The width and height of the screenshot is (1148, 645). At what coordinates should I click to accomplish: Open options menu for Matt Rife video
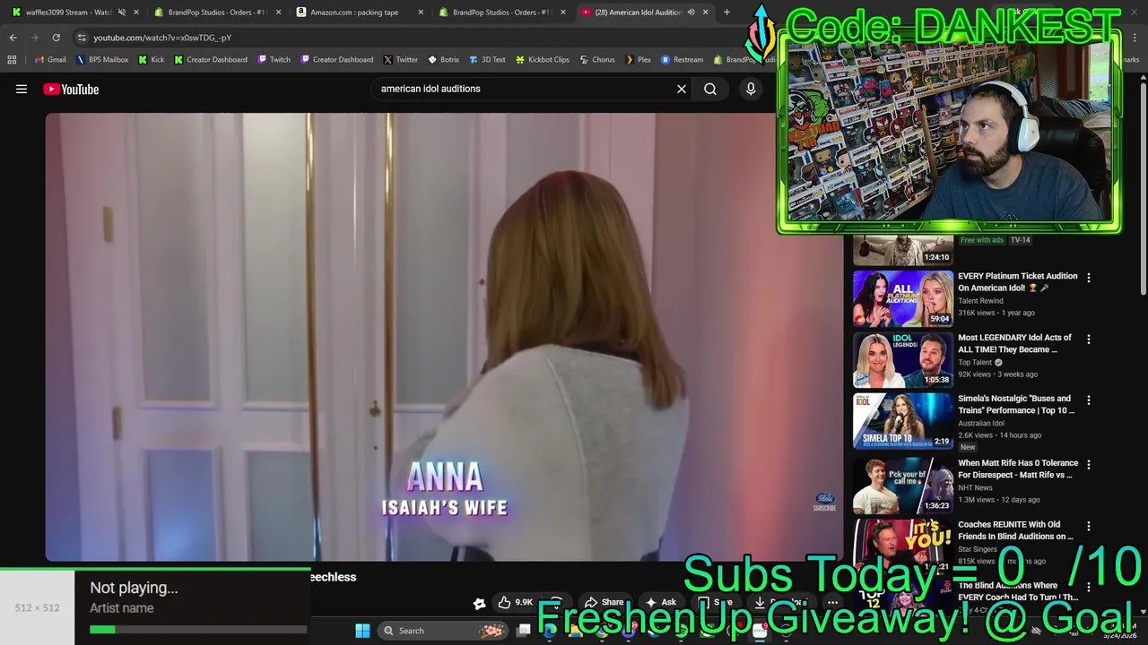1089,465
